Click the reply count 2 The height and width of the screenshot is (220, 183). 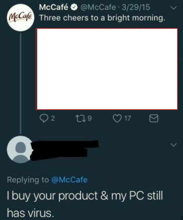point(53,119)
